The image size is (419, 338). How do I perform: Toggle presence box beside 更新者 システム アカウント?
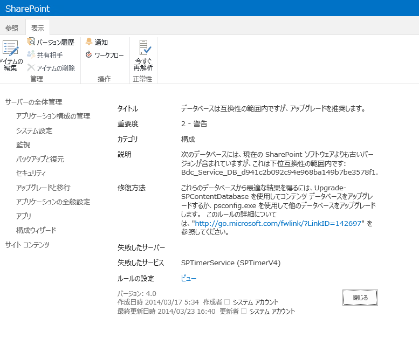click(x=243, y=311)
